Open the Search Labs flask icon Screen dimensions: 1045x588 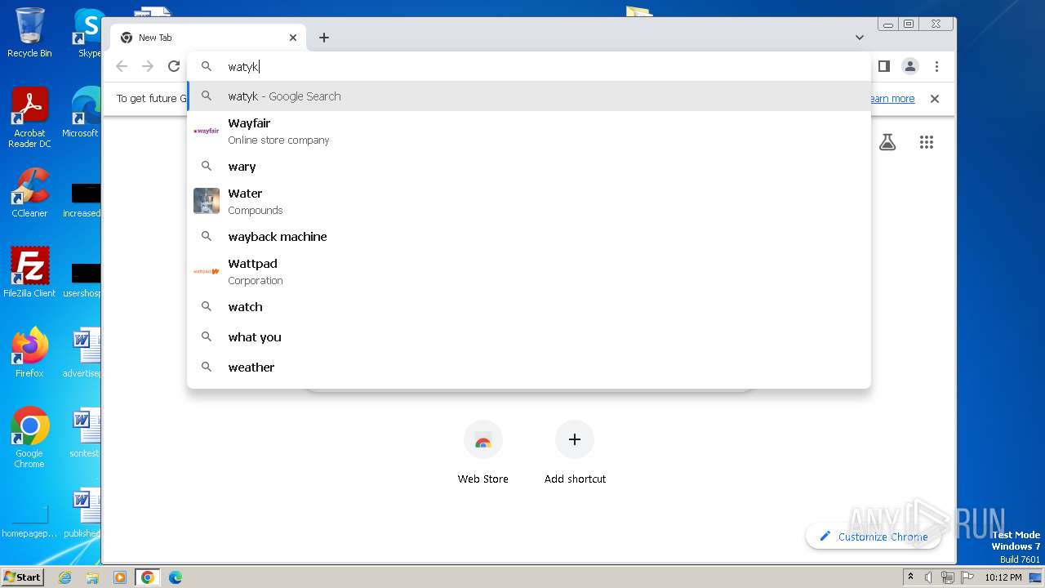point(887,142)
